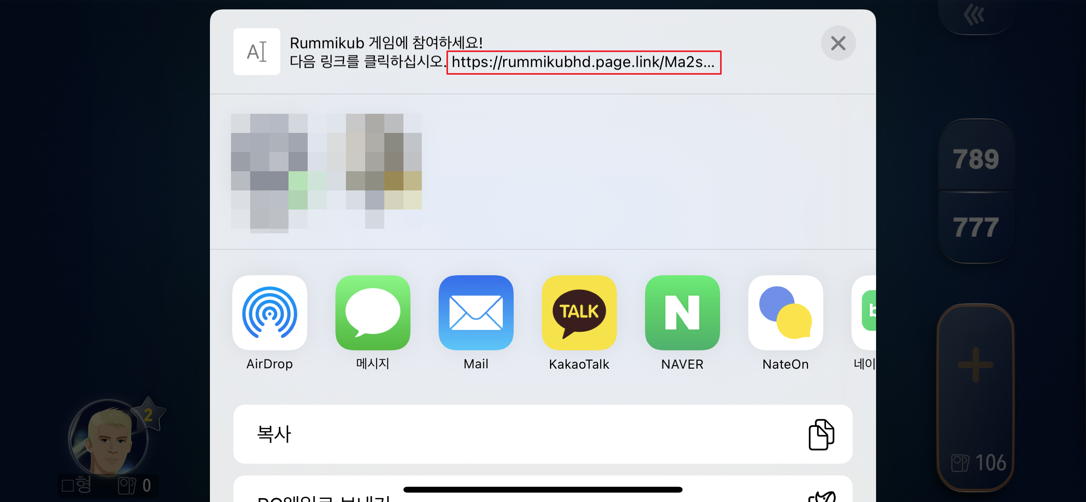Share link through KakaoTalk
Image resolution: width=1086 pixels, height=502 pixels.
579,313
